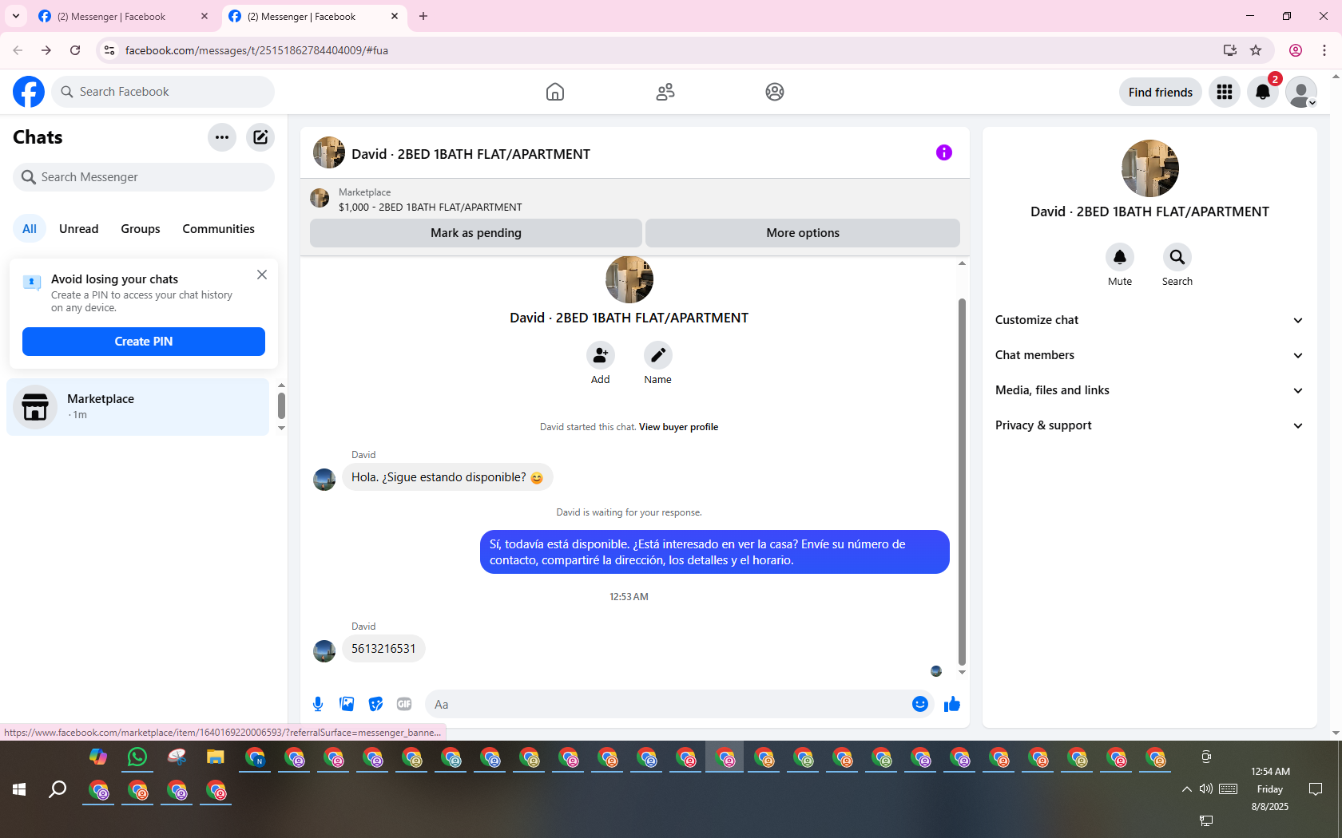Click David's message Hola. ¿Sigue estando disponible?
The image size is (1342, 838).
447,477
